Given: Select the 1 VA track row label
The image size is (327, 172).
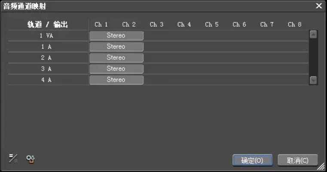Looking at the screenshot, I should coord(46,36).
